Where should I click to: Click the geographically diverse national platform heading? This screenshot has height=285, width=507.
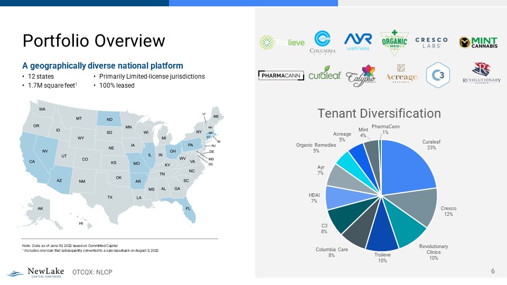(x=102, y=66)
